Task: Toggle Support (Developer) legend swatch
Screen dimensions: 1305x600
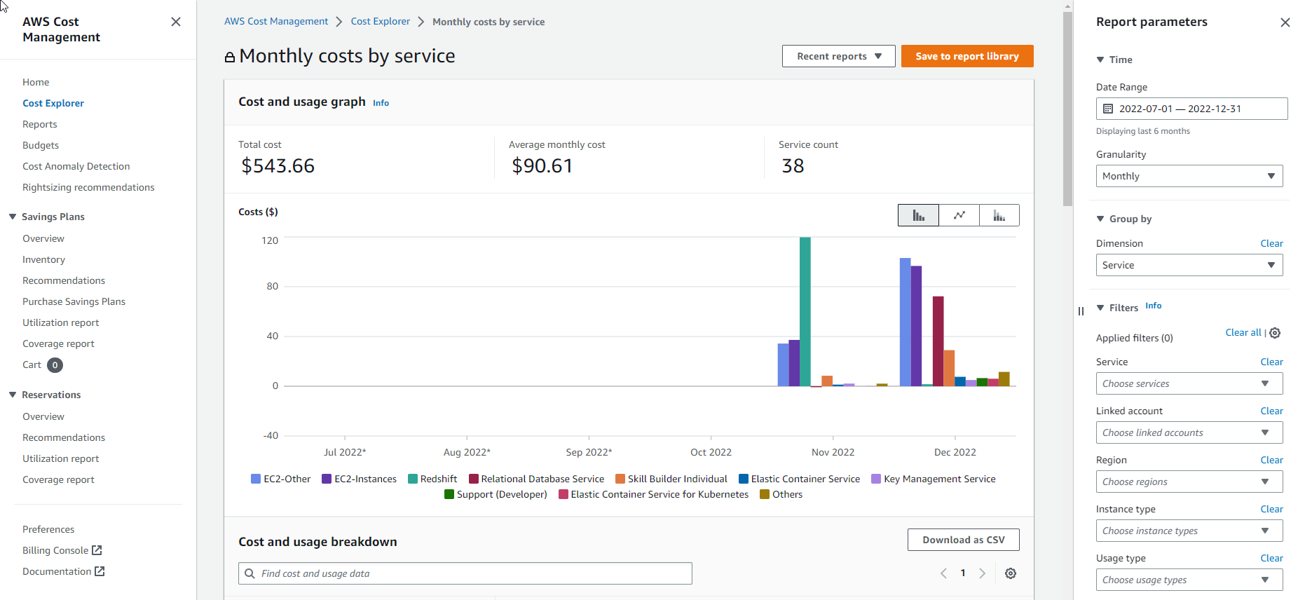Action: (x=449, y=494)
